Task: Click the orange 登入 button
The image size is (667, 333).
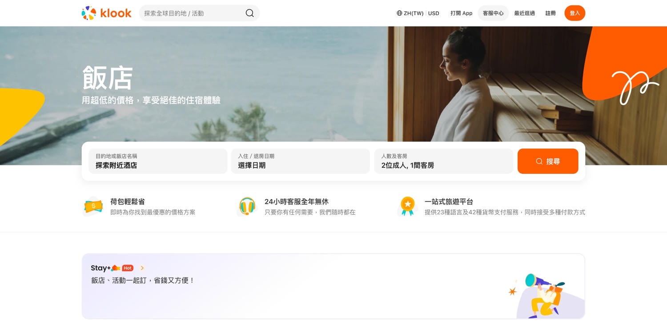Action: [x=575, y=13]
